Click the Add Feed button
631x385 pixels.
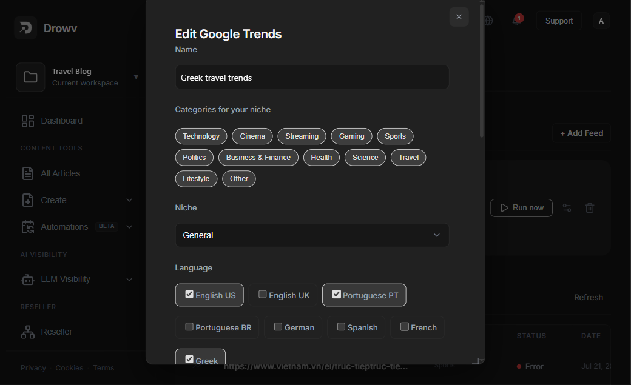coord(581,133)
